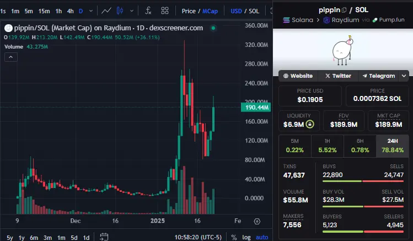Expand more social links chevron

click(x=404, y=76)
